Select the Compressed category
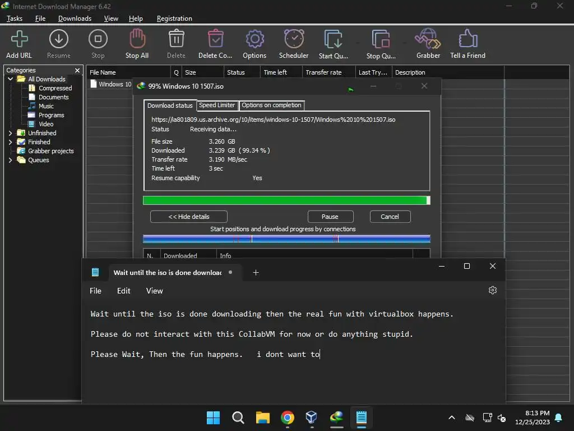 pos(55,88)
